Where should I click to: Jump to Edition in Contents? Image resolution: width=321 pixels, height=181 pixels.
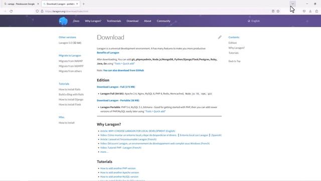(233, 43)
